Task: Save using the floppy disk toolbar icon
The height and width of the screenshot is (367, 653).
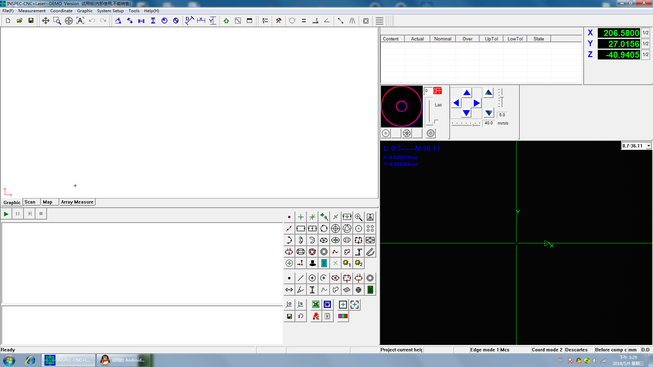Action: pos(31,21)
